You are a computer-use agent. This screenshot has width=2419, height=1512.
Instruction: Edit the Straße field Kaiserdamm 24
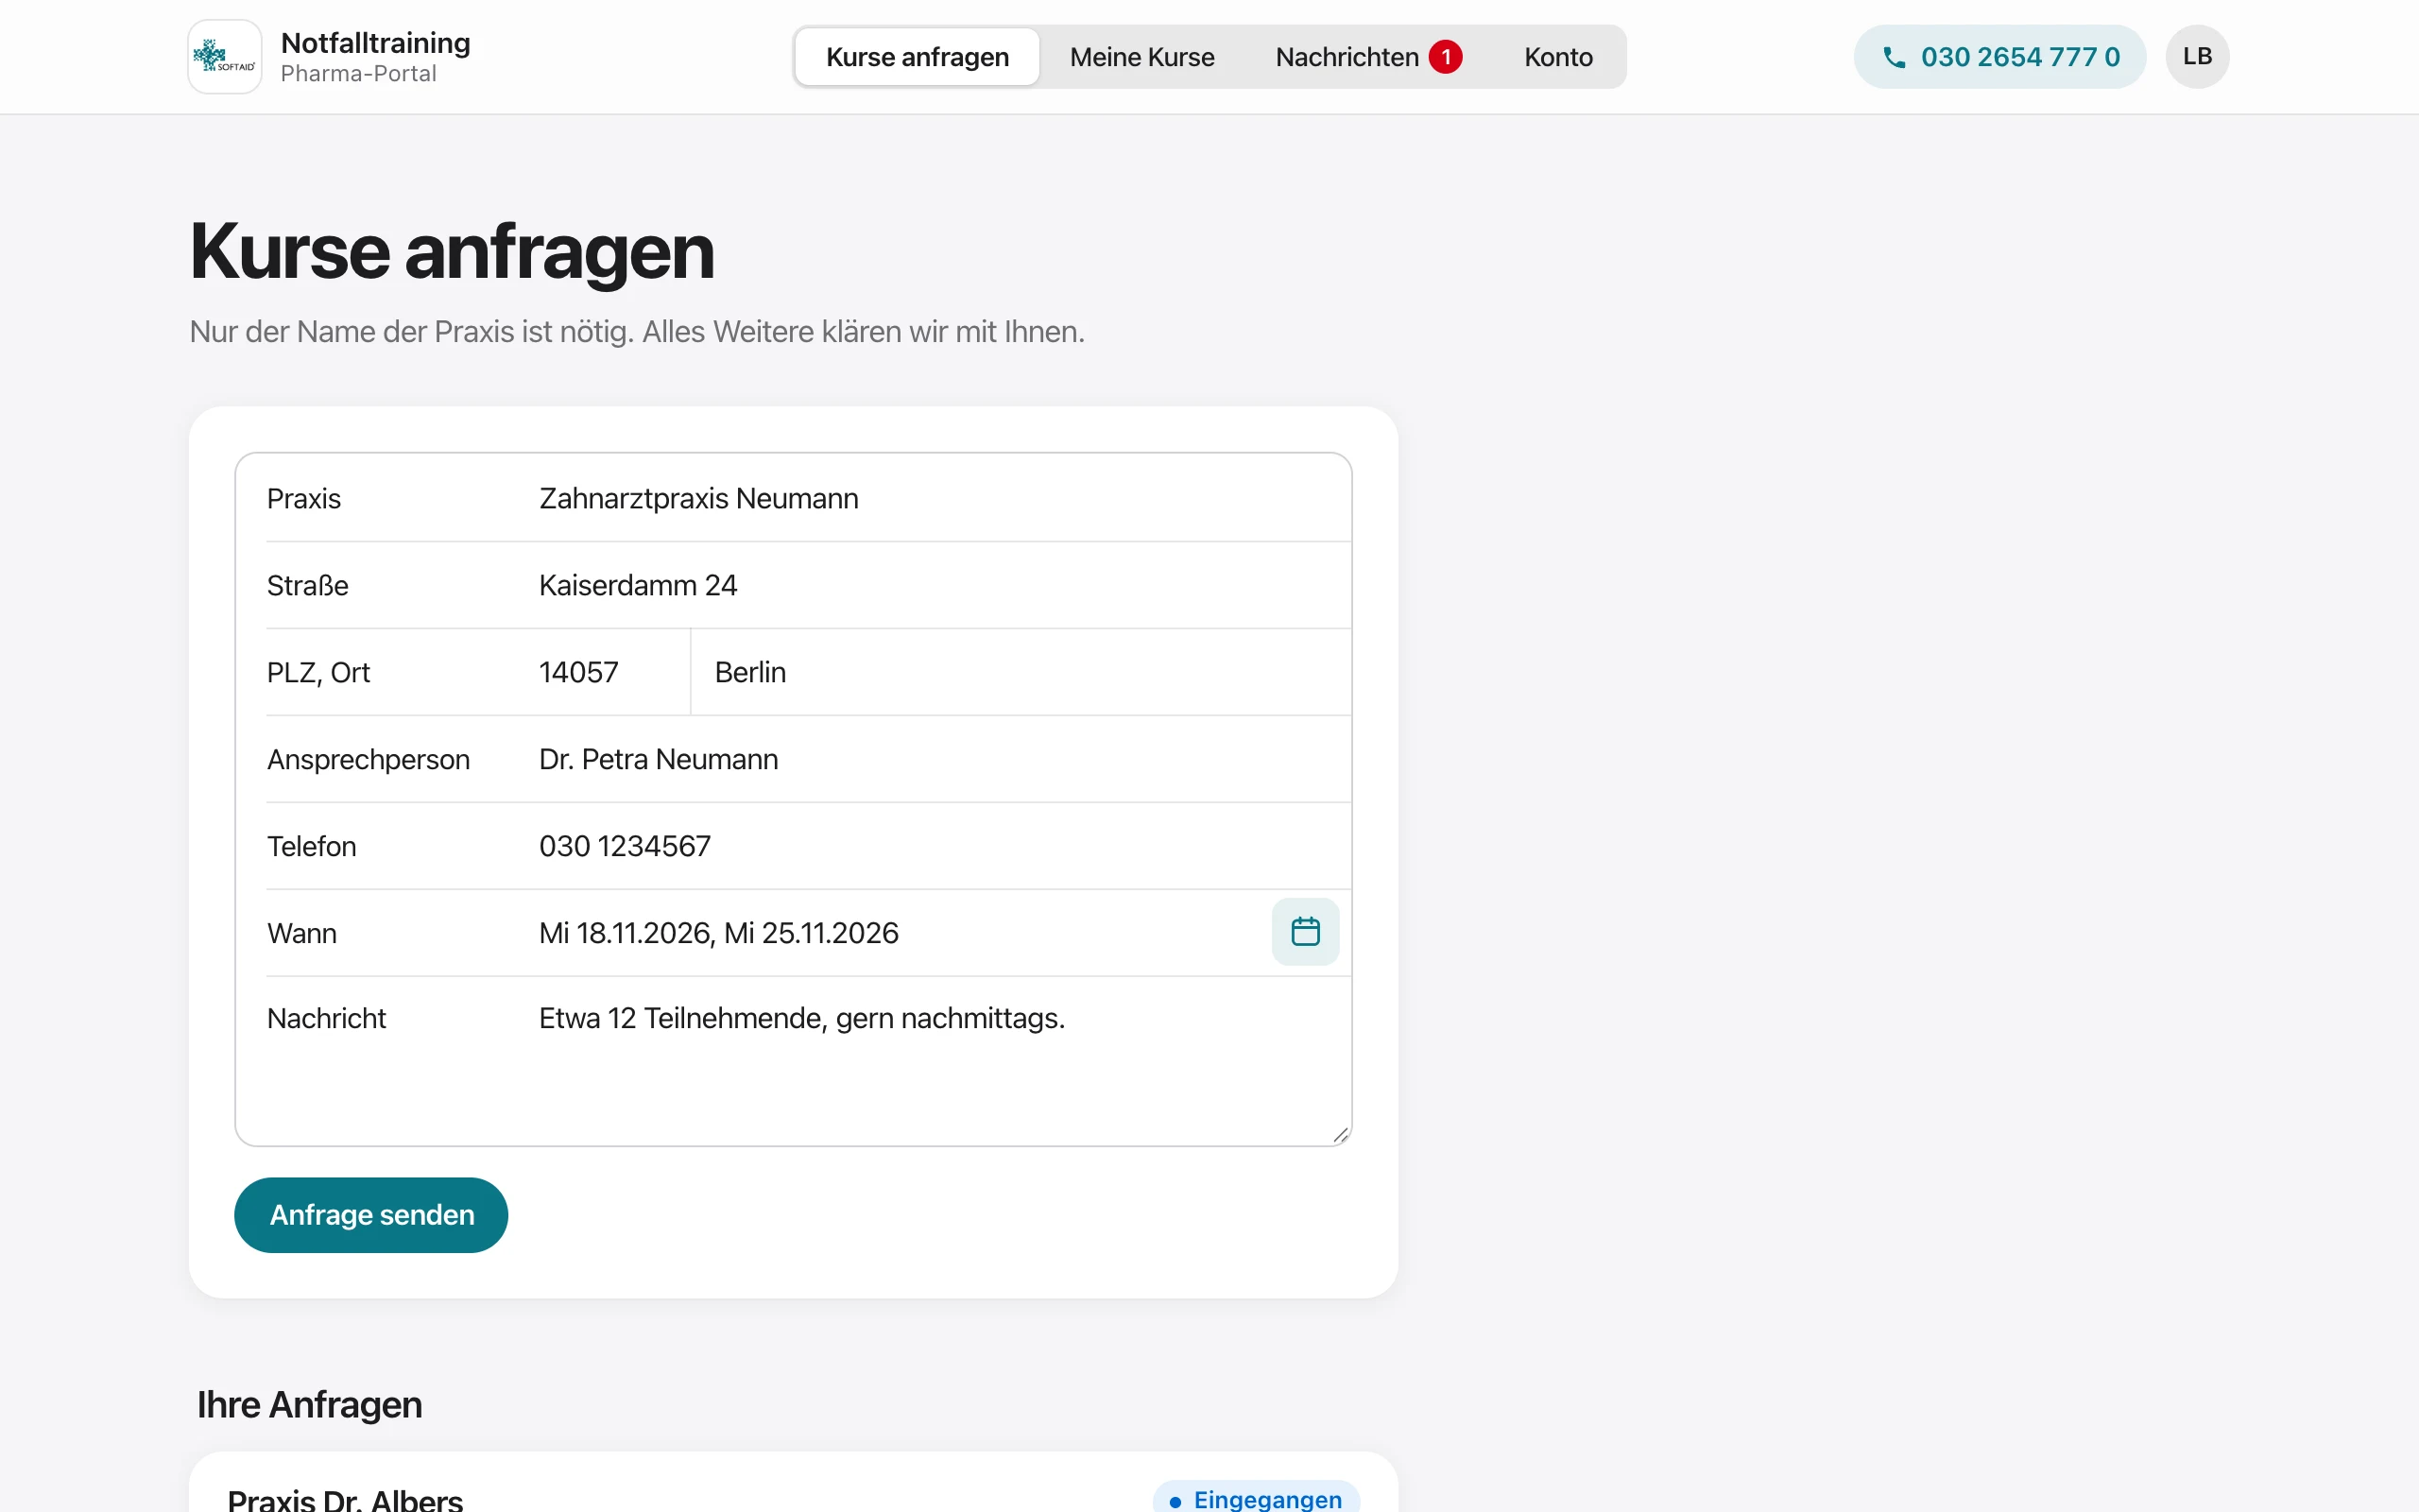(x=944, y=585)
